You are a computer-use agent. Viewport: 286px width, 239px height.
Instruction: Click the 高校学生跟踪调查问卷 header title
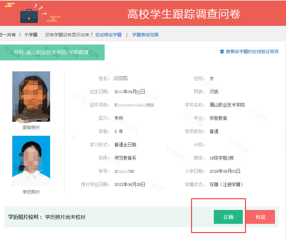pyautogui.click(x=184, y=14)
